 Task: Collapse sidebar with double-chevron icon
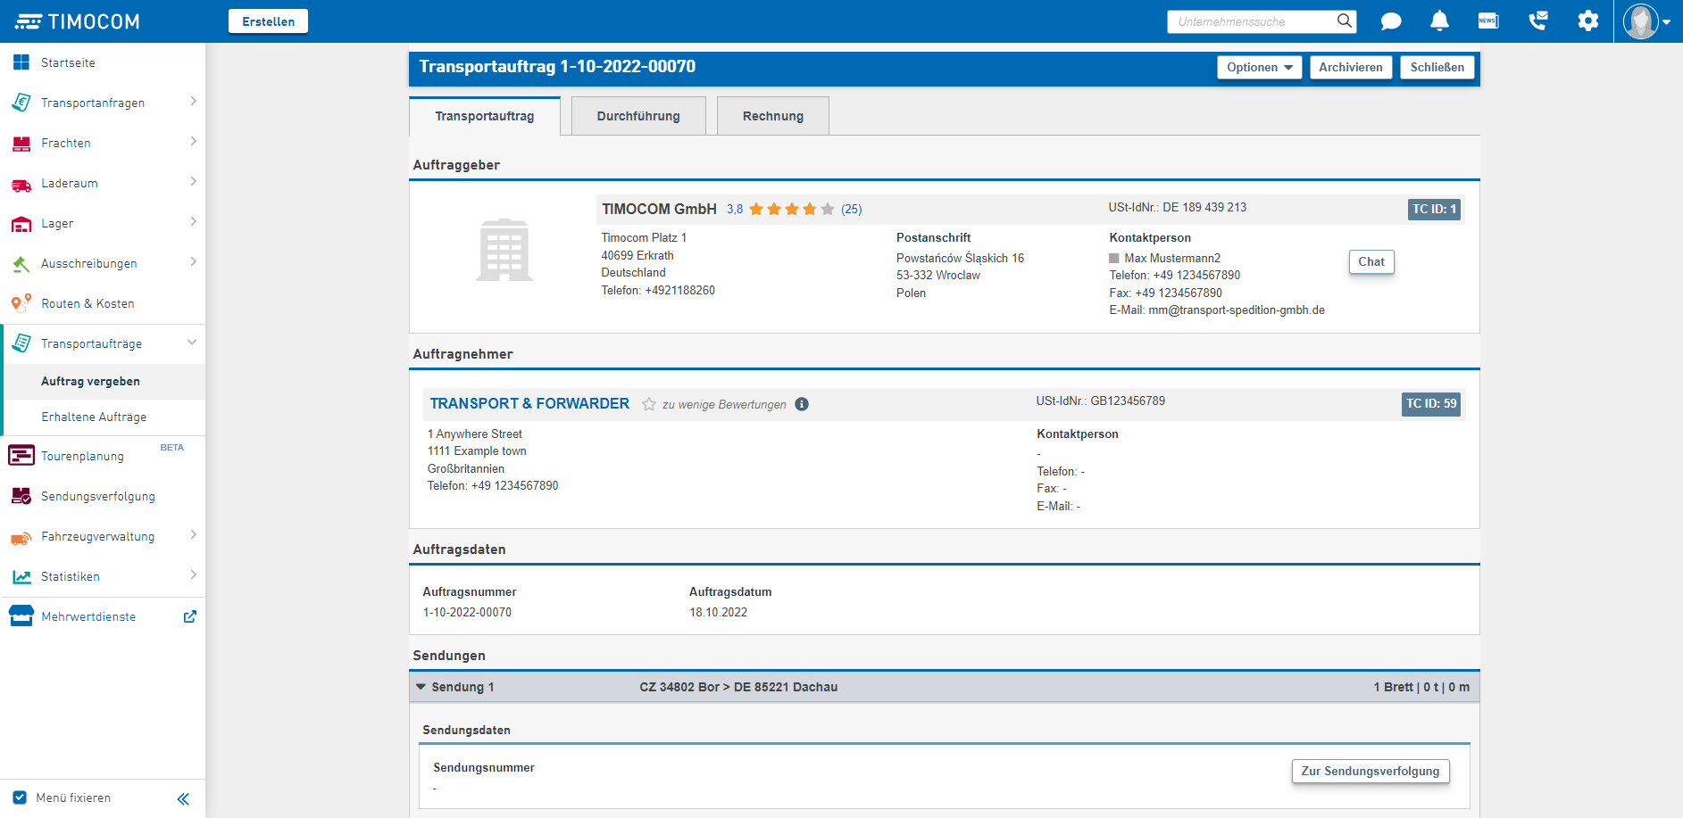coord(183,798)
